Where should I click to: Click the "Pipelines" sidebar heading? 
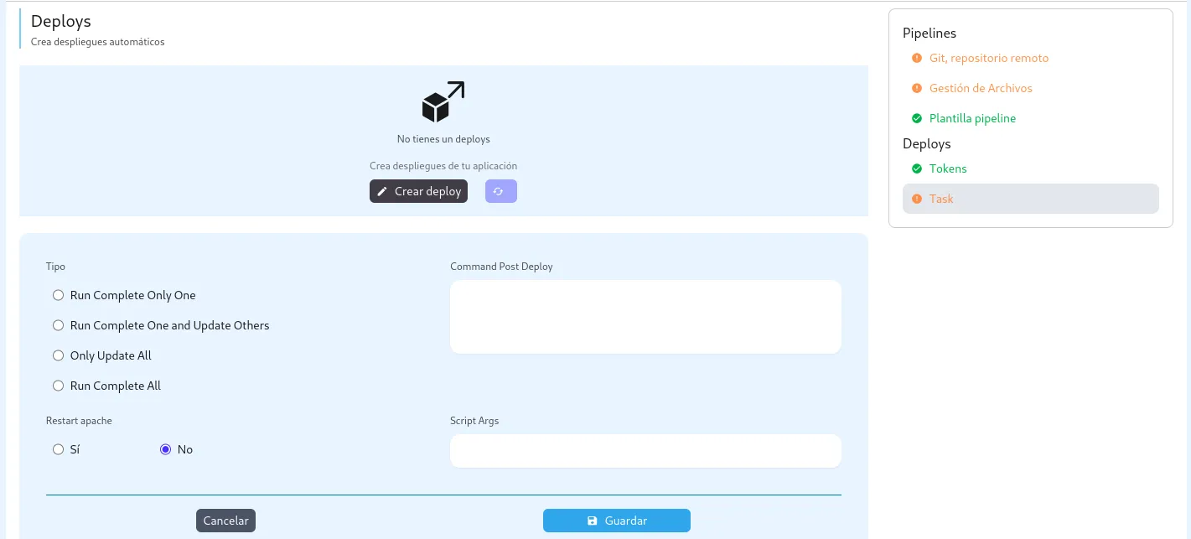coord(929,34)
